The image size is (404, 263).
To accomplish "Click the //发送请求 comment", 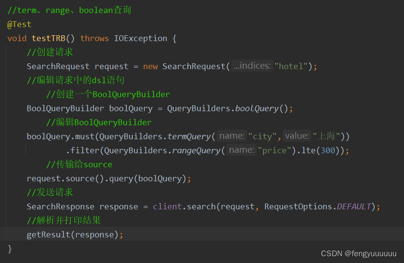I will (50, 192).
